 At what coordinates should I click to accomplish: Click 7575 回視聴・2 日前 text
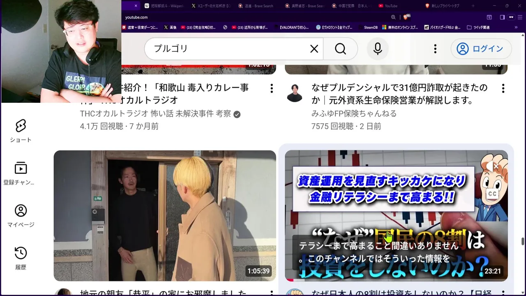tap(346, 126)
